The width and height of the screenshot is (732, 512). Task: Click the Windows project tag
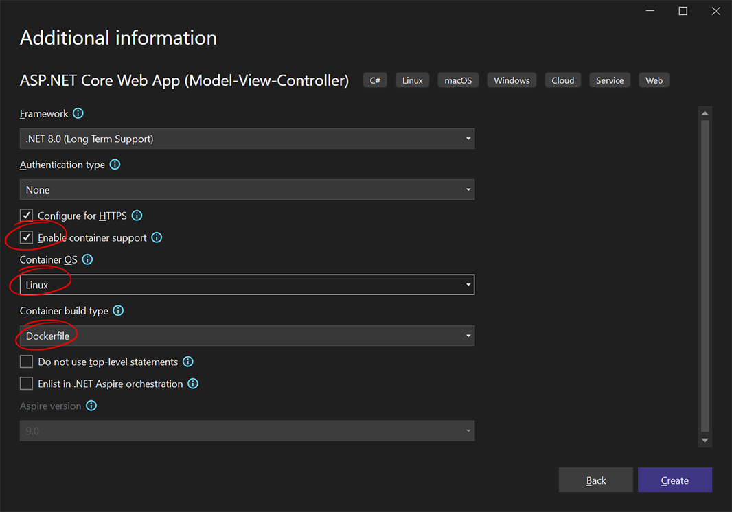point(512,80)
